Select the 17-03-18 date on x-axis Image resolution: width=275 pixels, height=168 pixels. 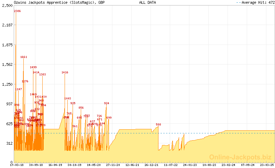tap(17, 165)
